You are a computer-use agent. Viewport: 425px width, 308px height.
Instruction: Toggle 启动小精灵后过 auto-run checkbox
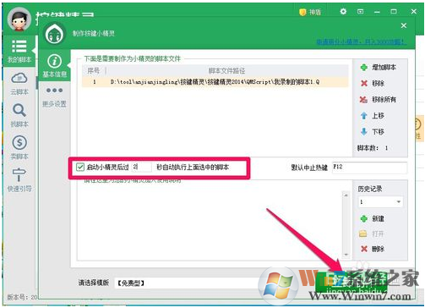(x=80, y=167)
